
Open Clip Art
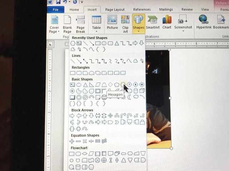click(125, 24)
